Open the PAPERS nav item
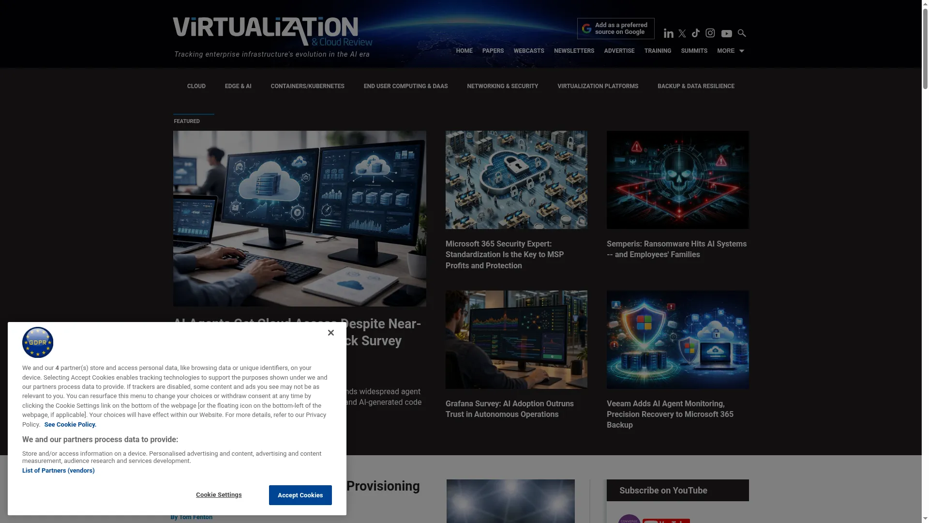The image size is (929, 523). coord(493,51)
